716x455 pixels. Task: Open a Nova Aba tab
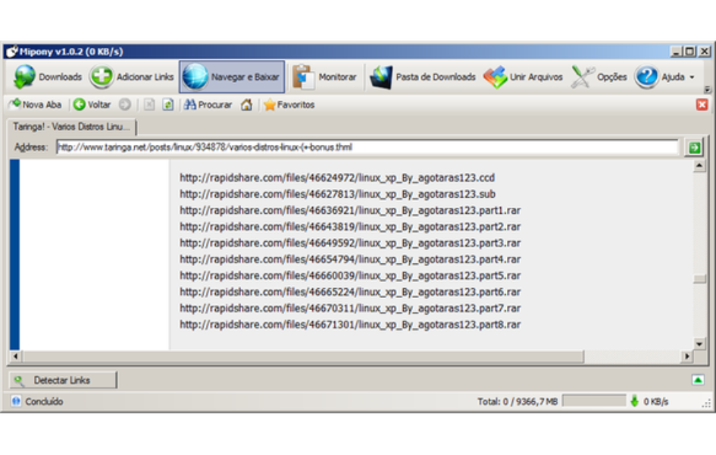point(35,105)
